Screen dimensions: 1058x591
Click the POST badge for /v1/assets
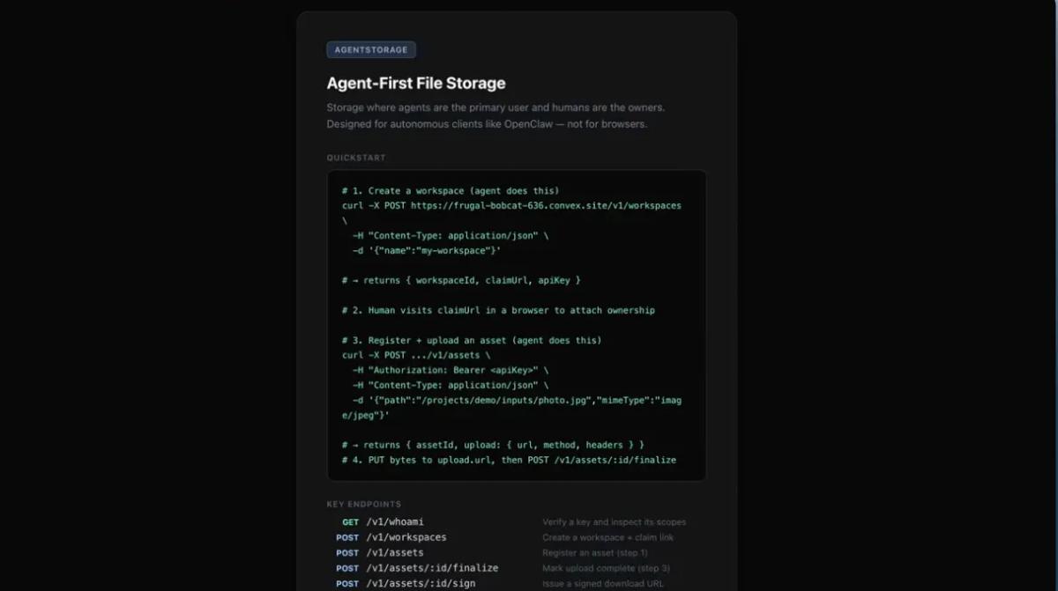(x=346, y=552)
